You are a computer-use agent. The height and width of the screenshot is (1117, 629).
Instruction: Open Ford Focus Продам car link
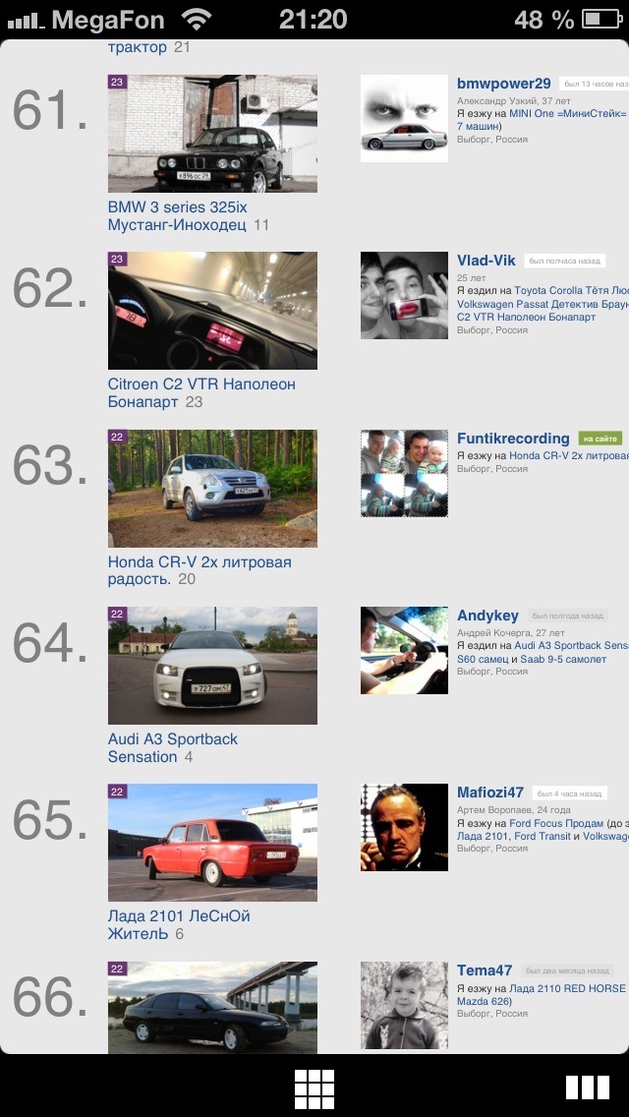556,823
